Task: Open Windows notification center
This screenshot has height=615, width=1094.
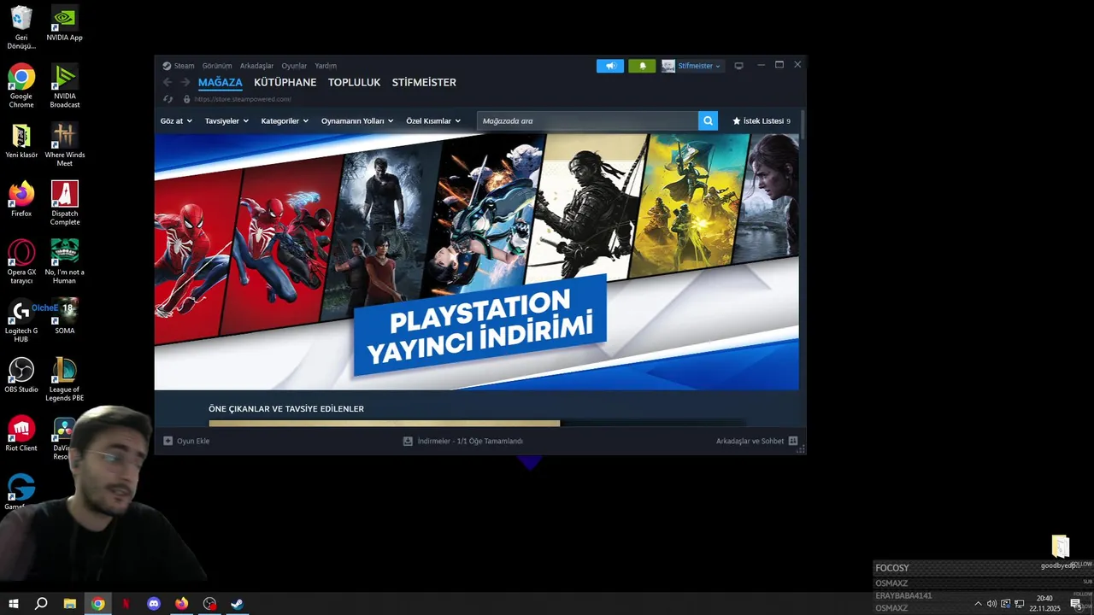Action: coord(1076,604)
